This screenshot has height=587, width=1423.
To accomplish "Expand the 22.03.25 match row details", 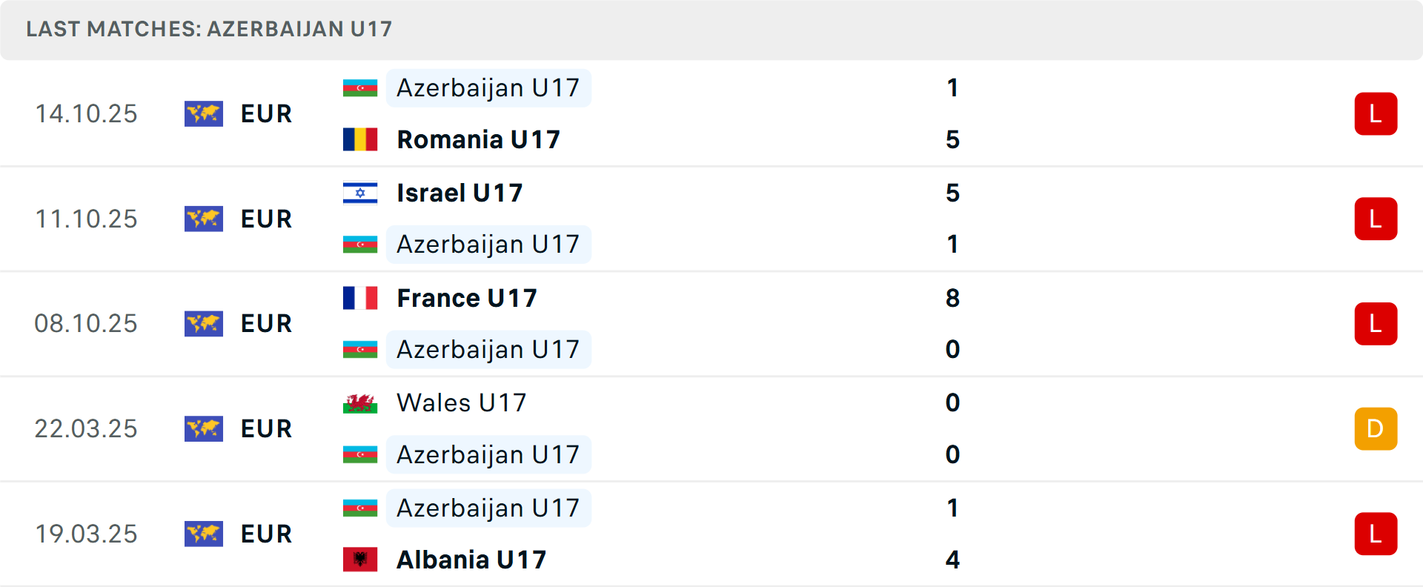I will [x=711, y=428].
